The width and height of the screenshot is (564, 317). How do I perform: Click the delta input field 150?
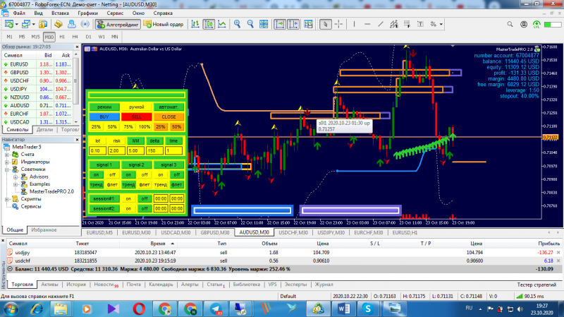(154, 150)
